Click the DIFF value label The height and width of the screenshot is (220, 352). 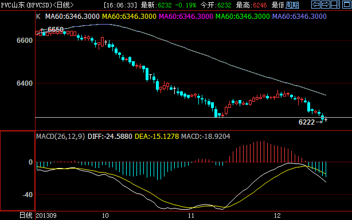(x=109, y=137)
